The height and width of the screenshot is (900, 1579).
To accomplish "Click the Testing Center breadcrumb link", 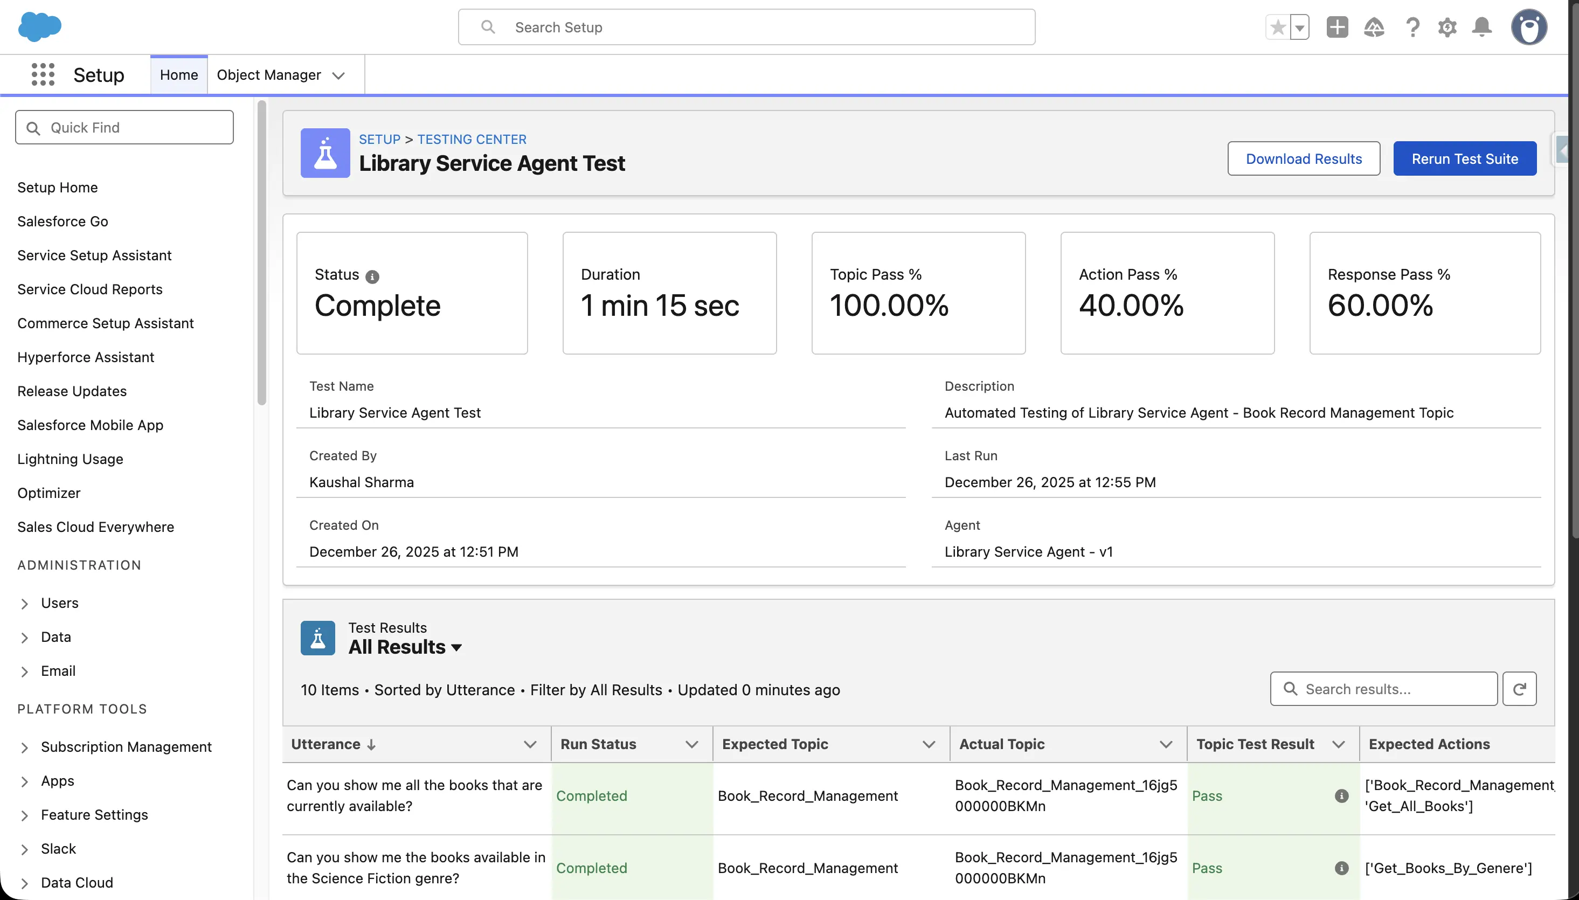I will (x=472, y=139).
